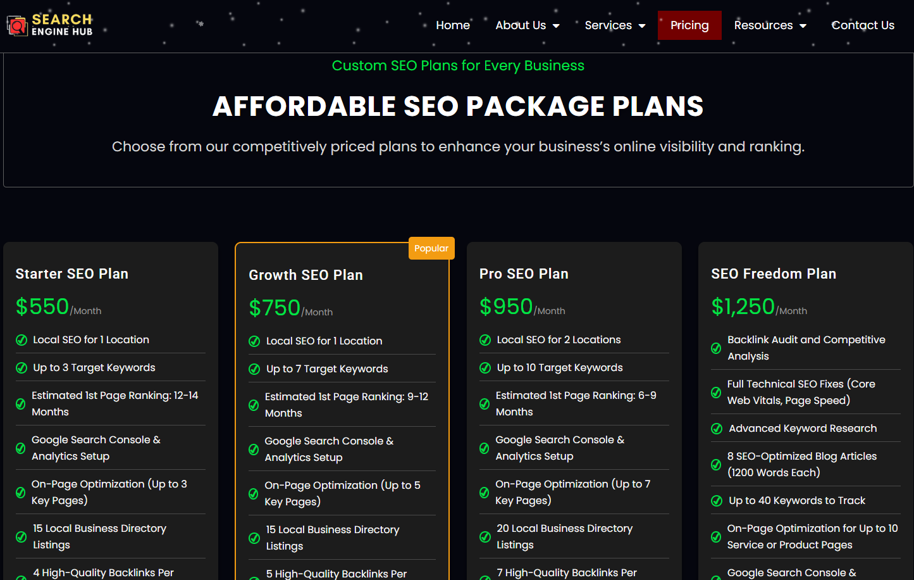Click checkmark beside Backlink Audit and Competitive Analysis

click(716, 348)
